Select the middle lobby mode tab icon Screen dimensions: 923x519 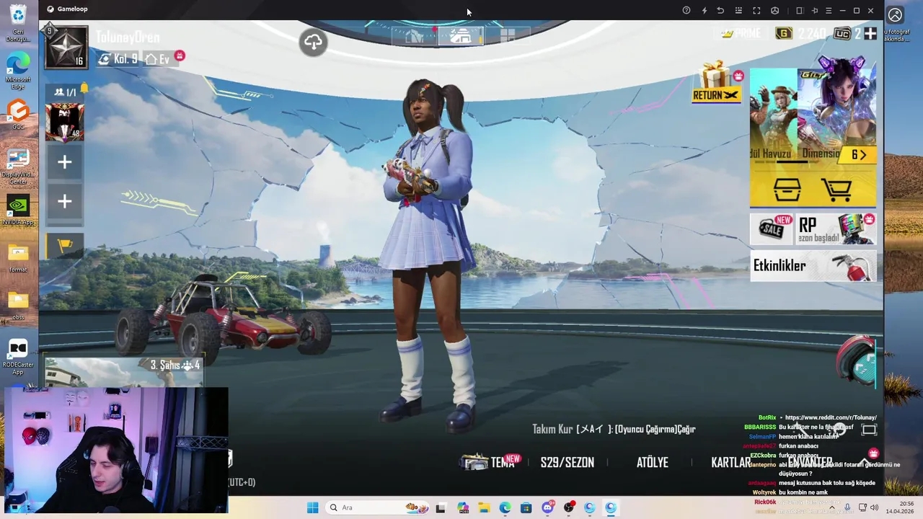(461, 36)
